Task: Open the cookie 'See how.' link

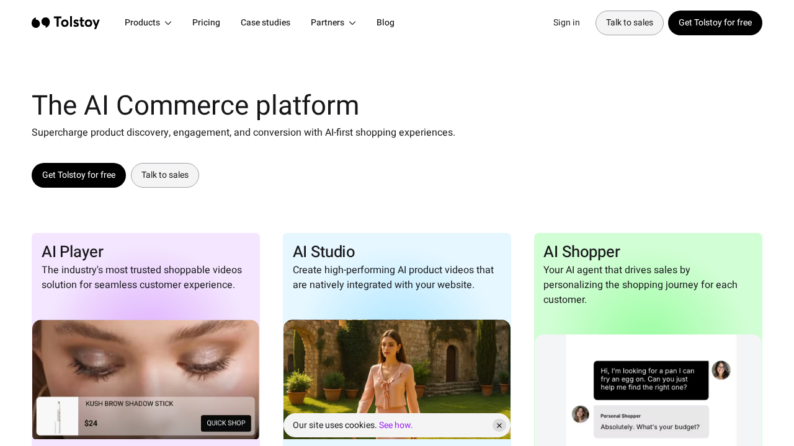Action: coord(396,426)
